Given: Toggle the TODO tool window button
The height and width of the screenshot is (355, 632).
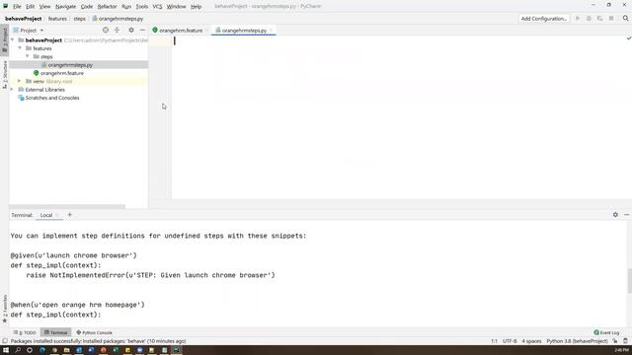Looking at the screenshot, I should click(x=25, y=332).
